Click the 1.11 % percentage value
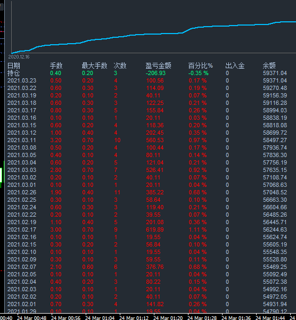Image resolution: width=296 pixels, height=320 pixels. click(198, 229)
